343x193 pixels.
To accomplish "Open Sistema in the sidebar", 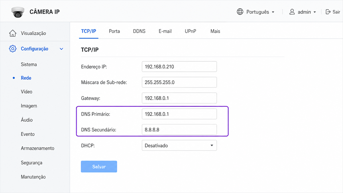I will [x=29, y=64].
